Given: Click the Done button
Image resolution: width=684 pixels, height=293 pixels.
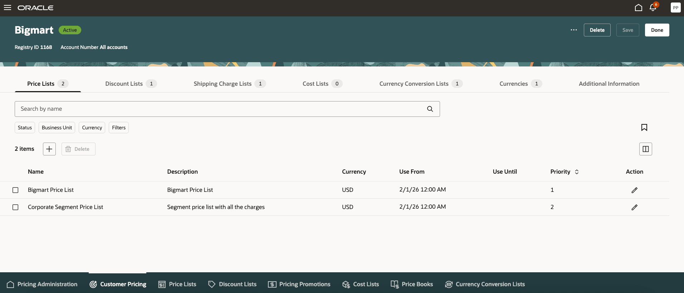Looking at the screenshot, I should [657, 30].
